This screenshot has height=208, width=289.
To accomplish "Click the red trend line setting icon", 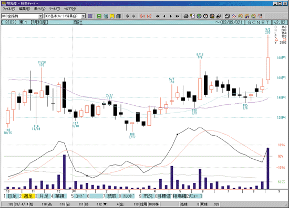I will click(260, 16).
